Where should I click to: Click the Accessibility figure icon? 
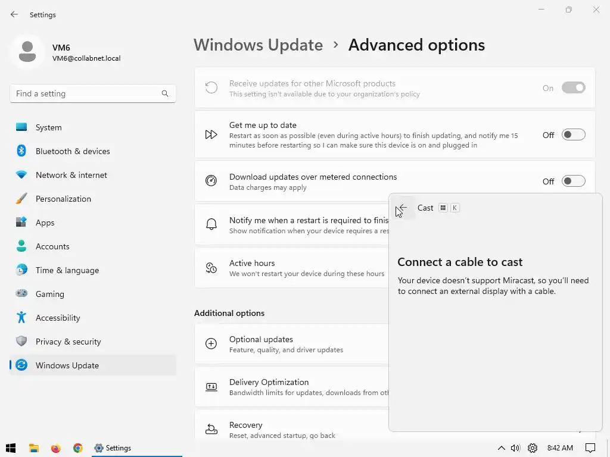[21, 317]
